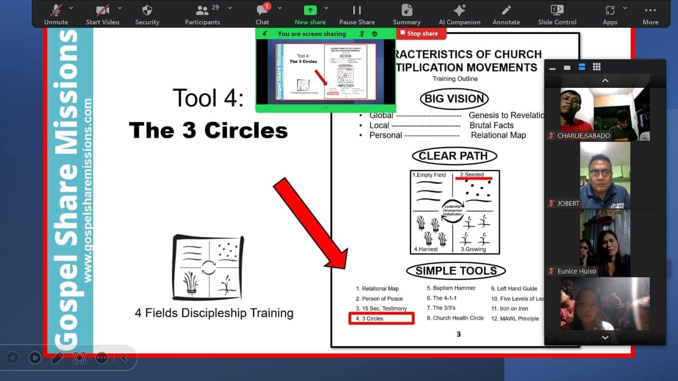Click the muted mic icon in sharing bar

(x=363, y=33)
